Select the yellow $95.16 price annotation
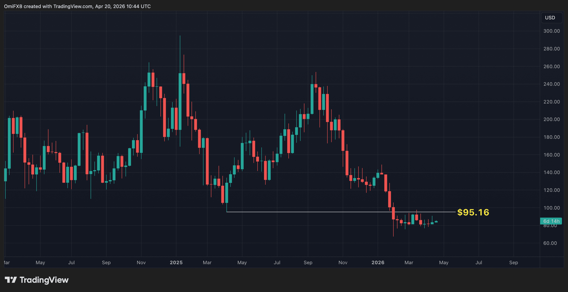Viewport: 568px width, 292px height. click(x=473, y=212)
